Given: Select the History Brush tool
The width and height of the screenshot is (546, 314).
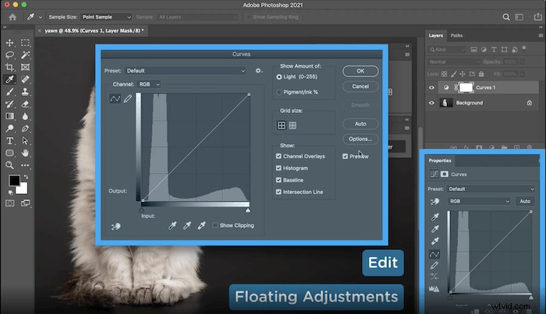Looking at the screenshot, I should click(9, 104).
